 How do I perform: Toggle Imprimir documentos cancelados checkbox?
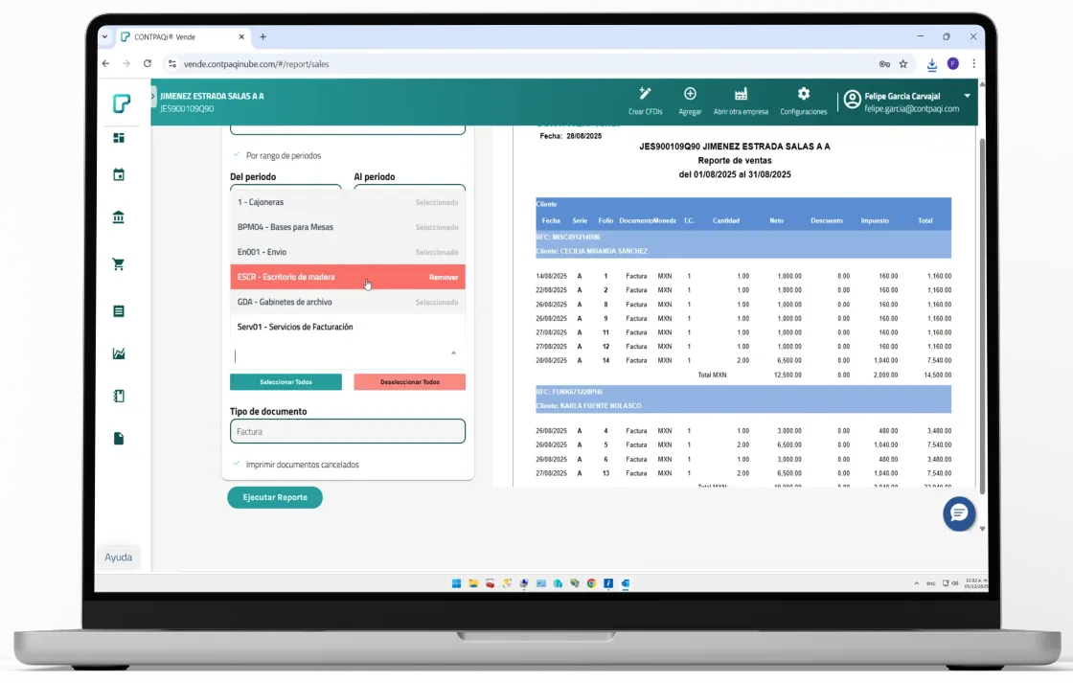[x=236, y=464]
